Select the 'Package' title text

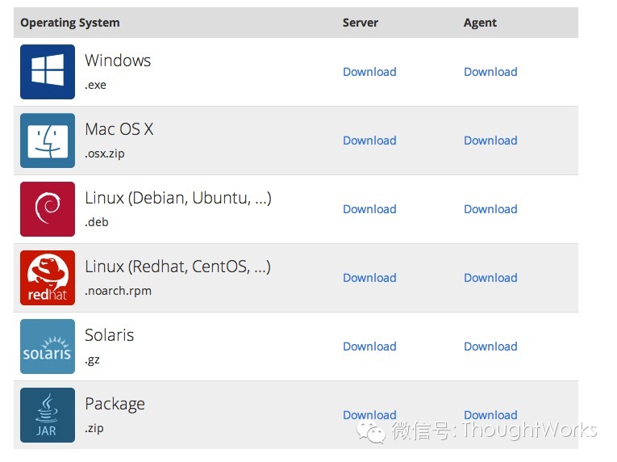pos(115,404)
